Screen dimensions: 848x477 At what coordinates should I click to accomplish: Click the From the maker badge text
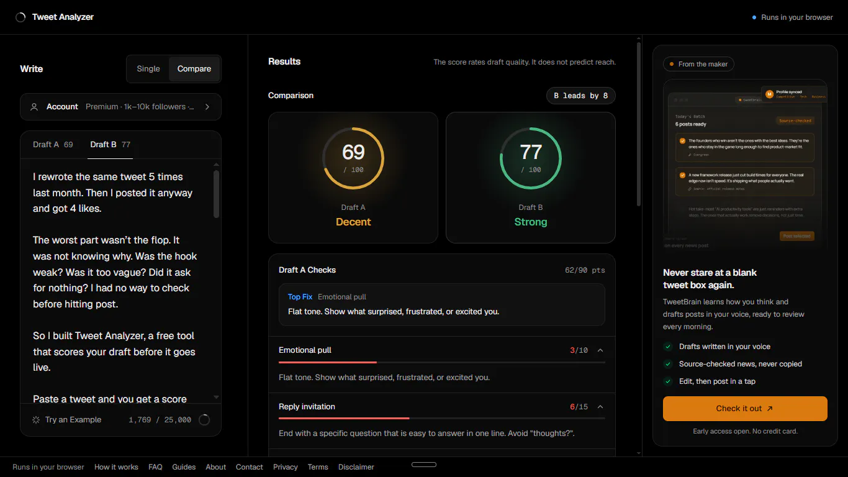click(x=703, y=64)
